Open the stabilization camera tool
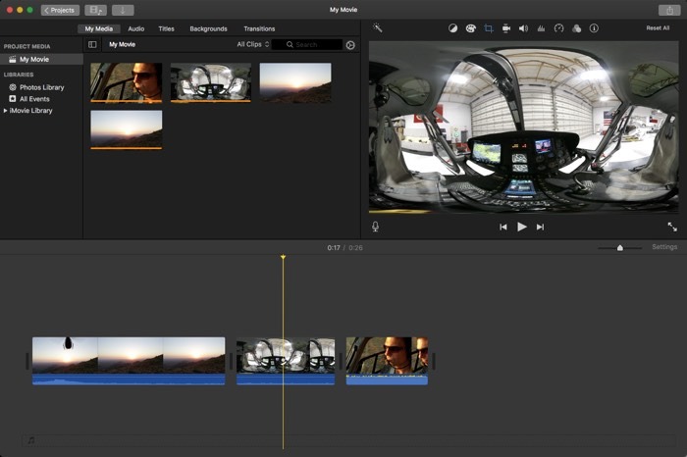The height and width of the screenshot is (457, 687). tap(506, 28)
